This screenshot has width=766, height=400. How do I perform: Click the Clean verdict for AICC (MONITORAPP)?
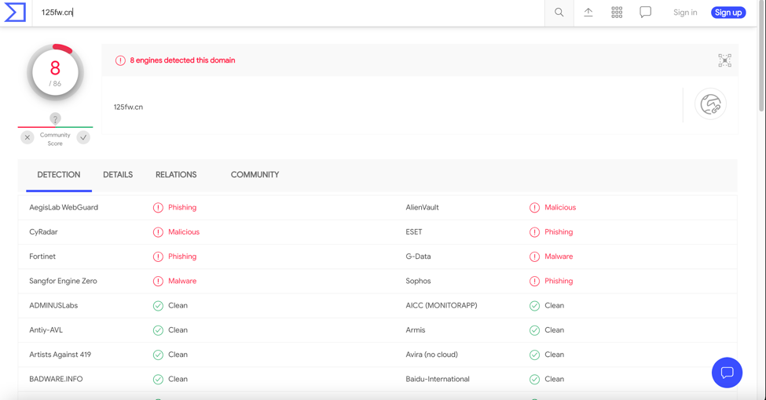coord(555,305)
